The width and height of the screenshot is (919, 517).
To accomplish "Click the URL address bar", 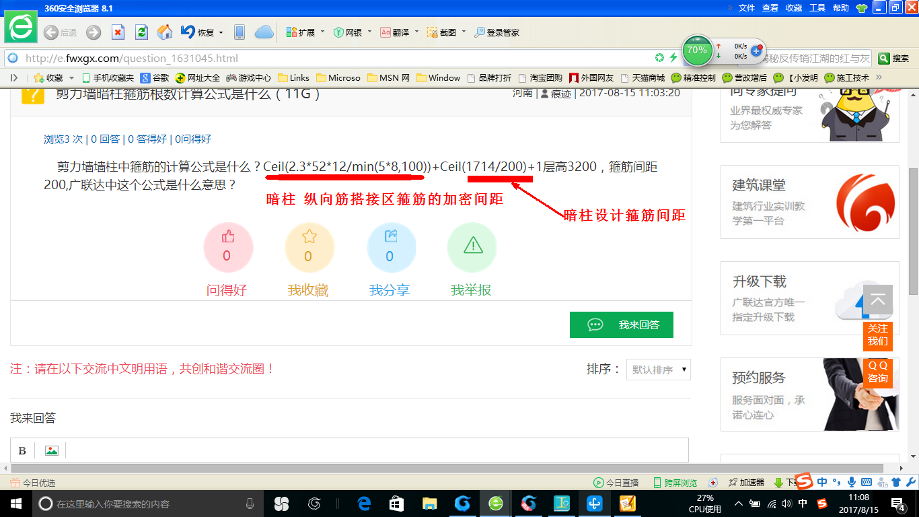I will (336, 58).
